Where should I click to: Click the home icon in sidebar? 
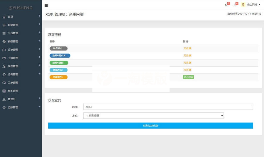(4, 17)
